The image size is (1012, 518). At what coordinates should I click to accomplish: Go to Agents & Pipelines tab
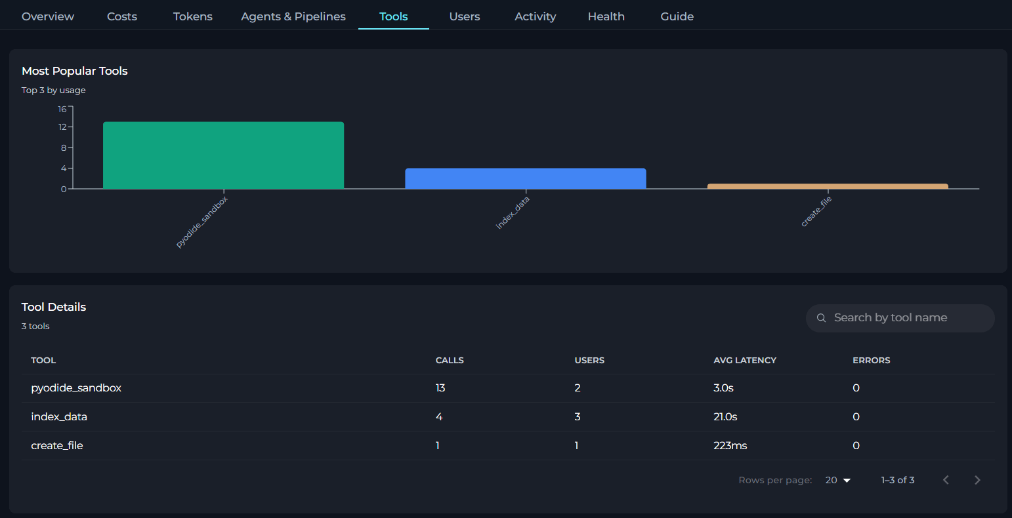click(x=293, y=16)
